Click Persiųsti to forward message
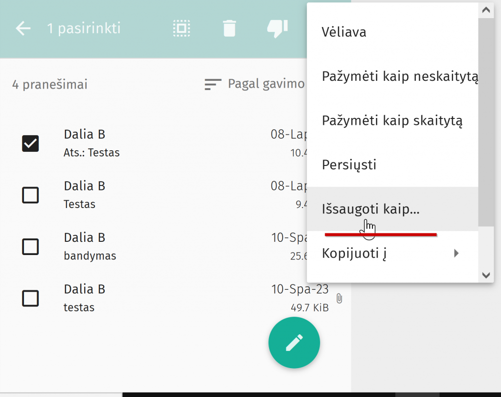 point(349,164)
